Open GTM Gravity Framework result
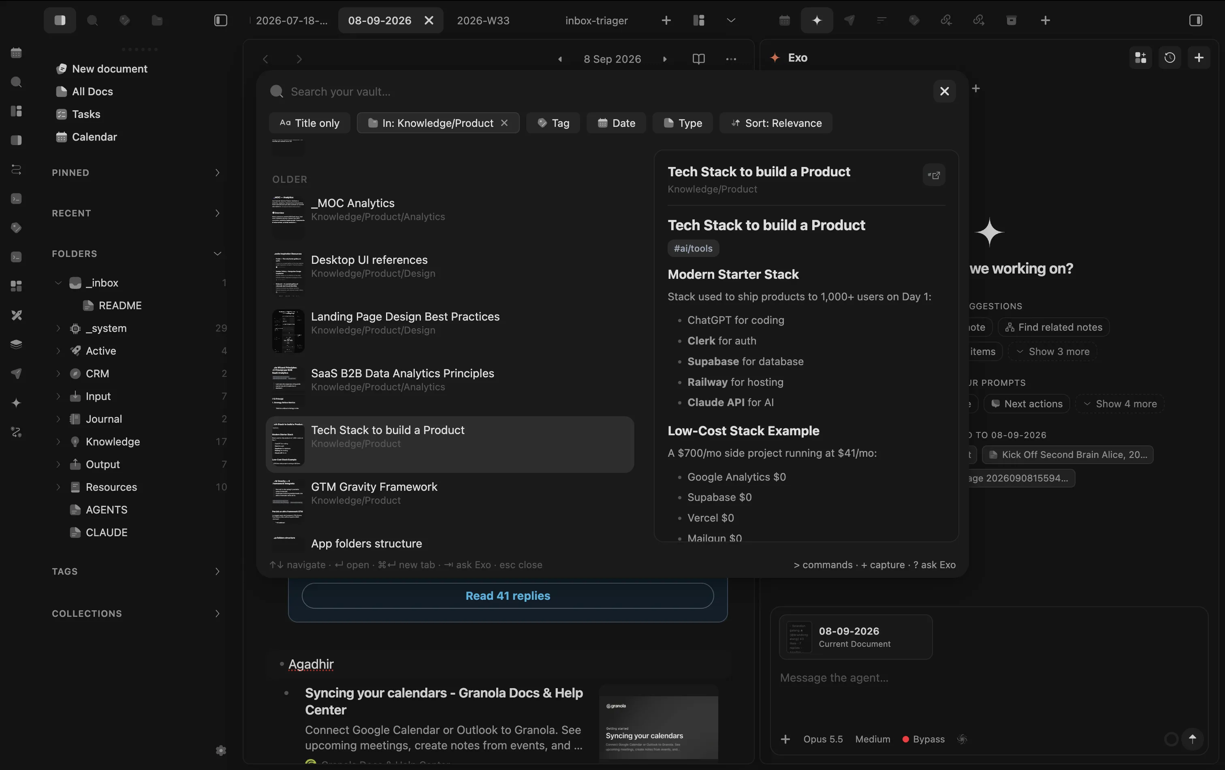1225x770 pixels. 450,501
